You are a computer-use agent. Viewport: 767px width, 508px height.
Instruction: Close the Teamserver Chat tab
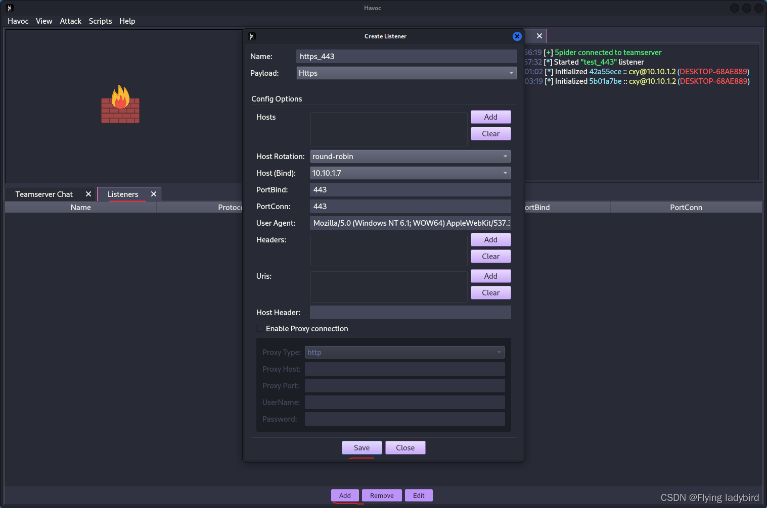(x=88, y=194)
